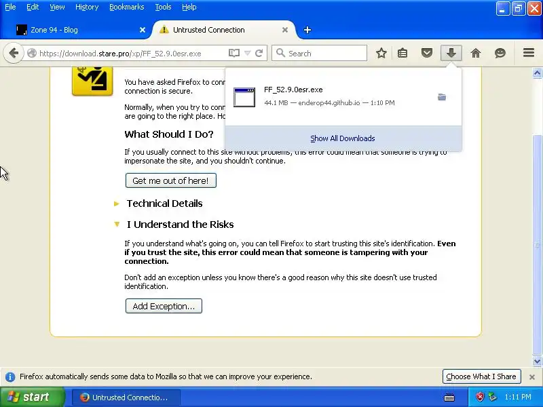Click the red security shield tray icon
The width and height of the screenshot is (543, 407).
pos(480,397)
